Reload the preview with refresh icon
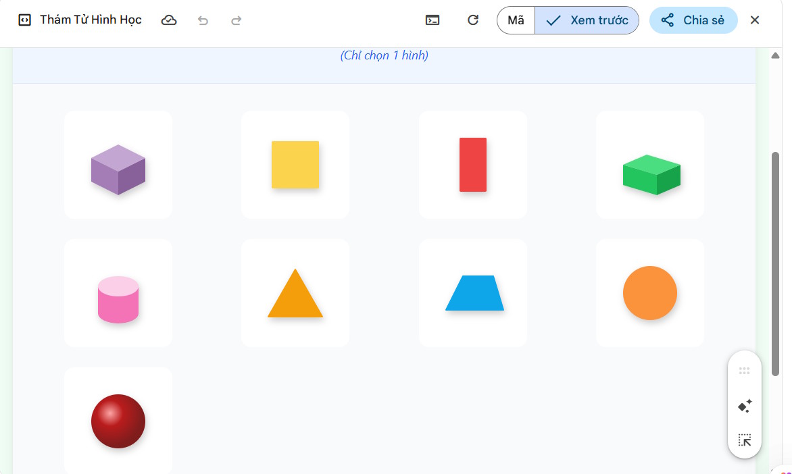The image size is (792, 474). pyautogui.click(x=473, y=20)
